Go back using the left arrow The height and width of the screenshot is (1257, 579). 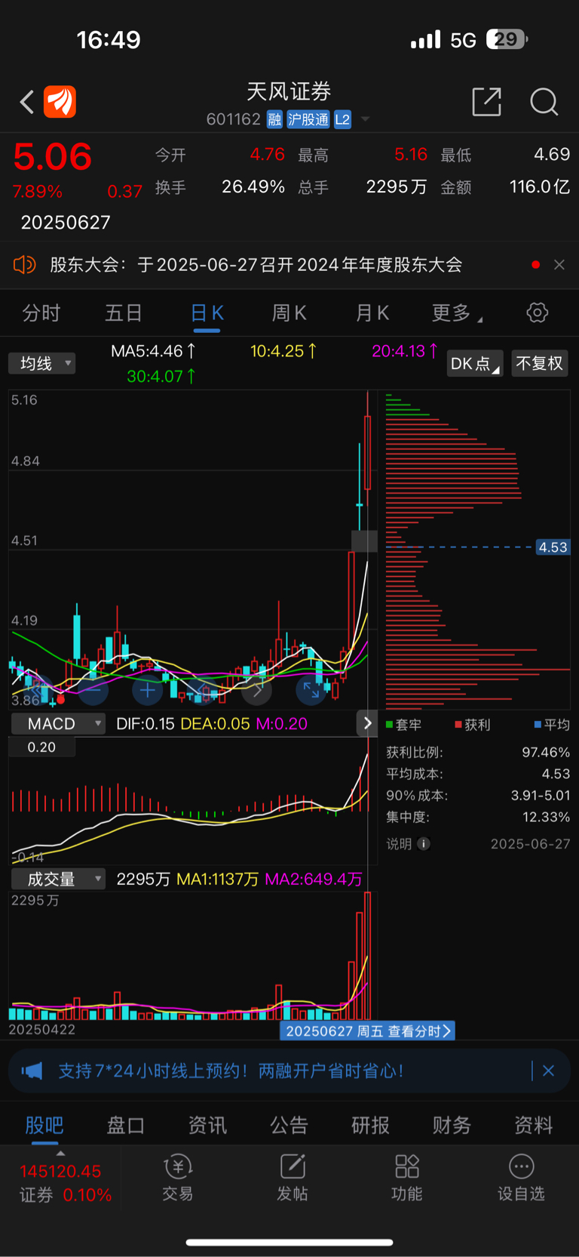coord(27,102)
